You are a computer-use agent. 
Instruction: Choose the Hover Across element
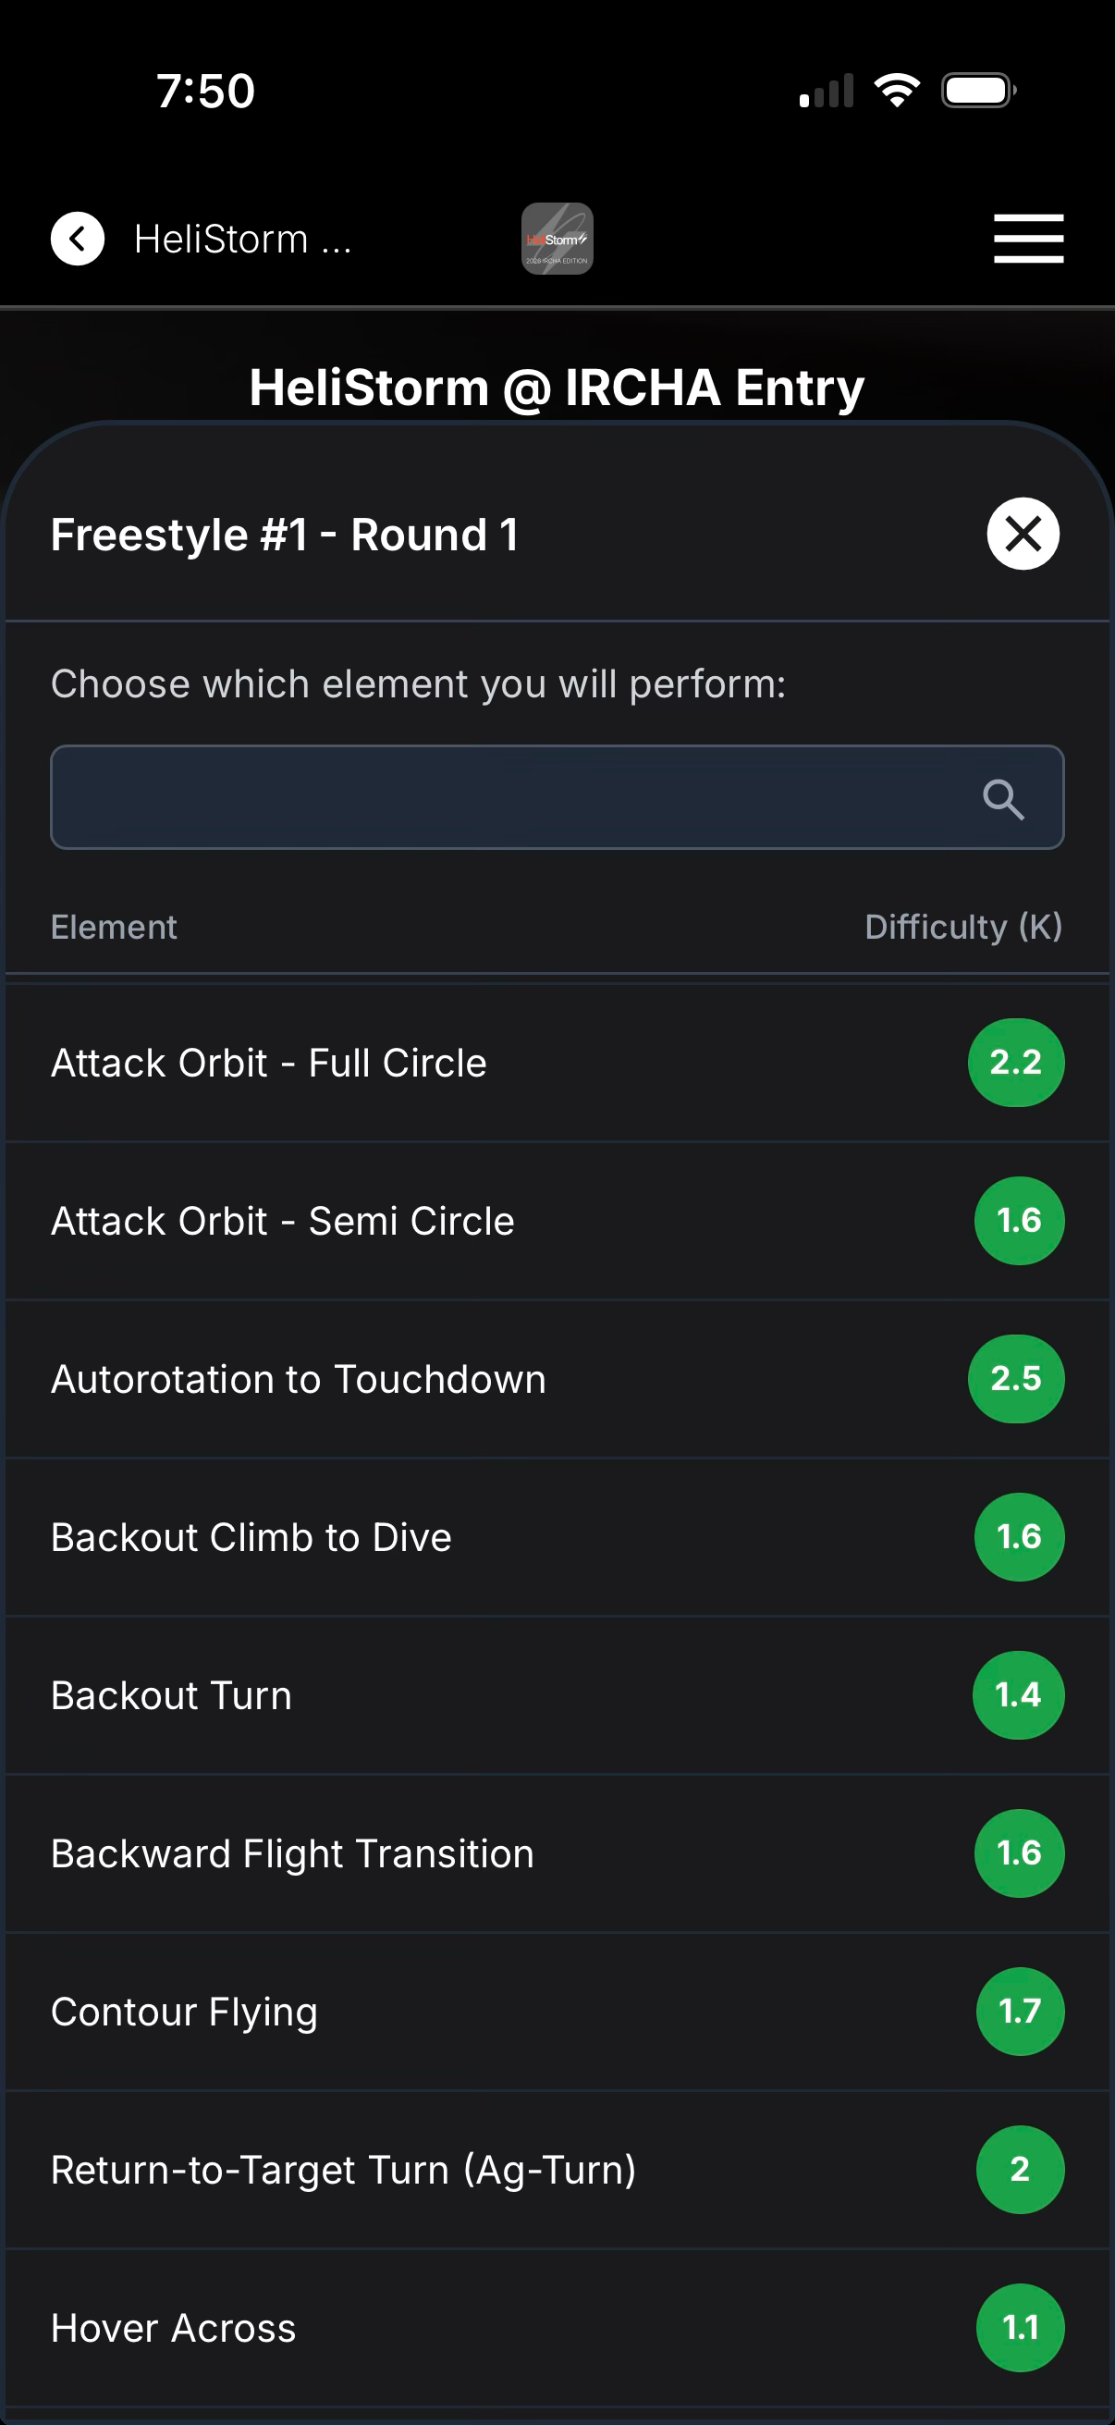tap(557, 2328)
